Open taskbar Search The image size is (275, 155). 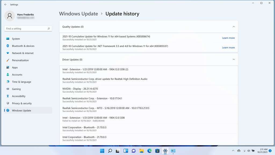click(110, 151)
